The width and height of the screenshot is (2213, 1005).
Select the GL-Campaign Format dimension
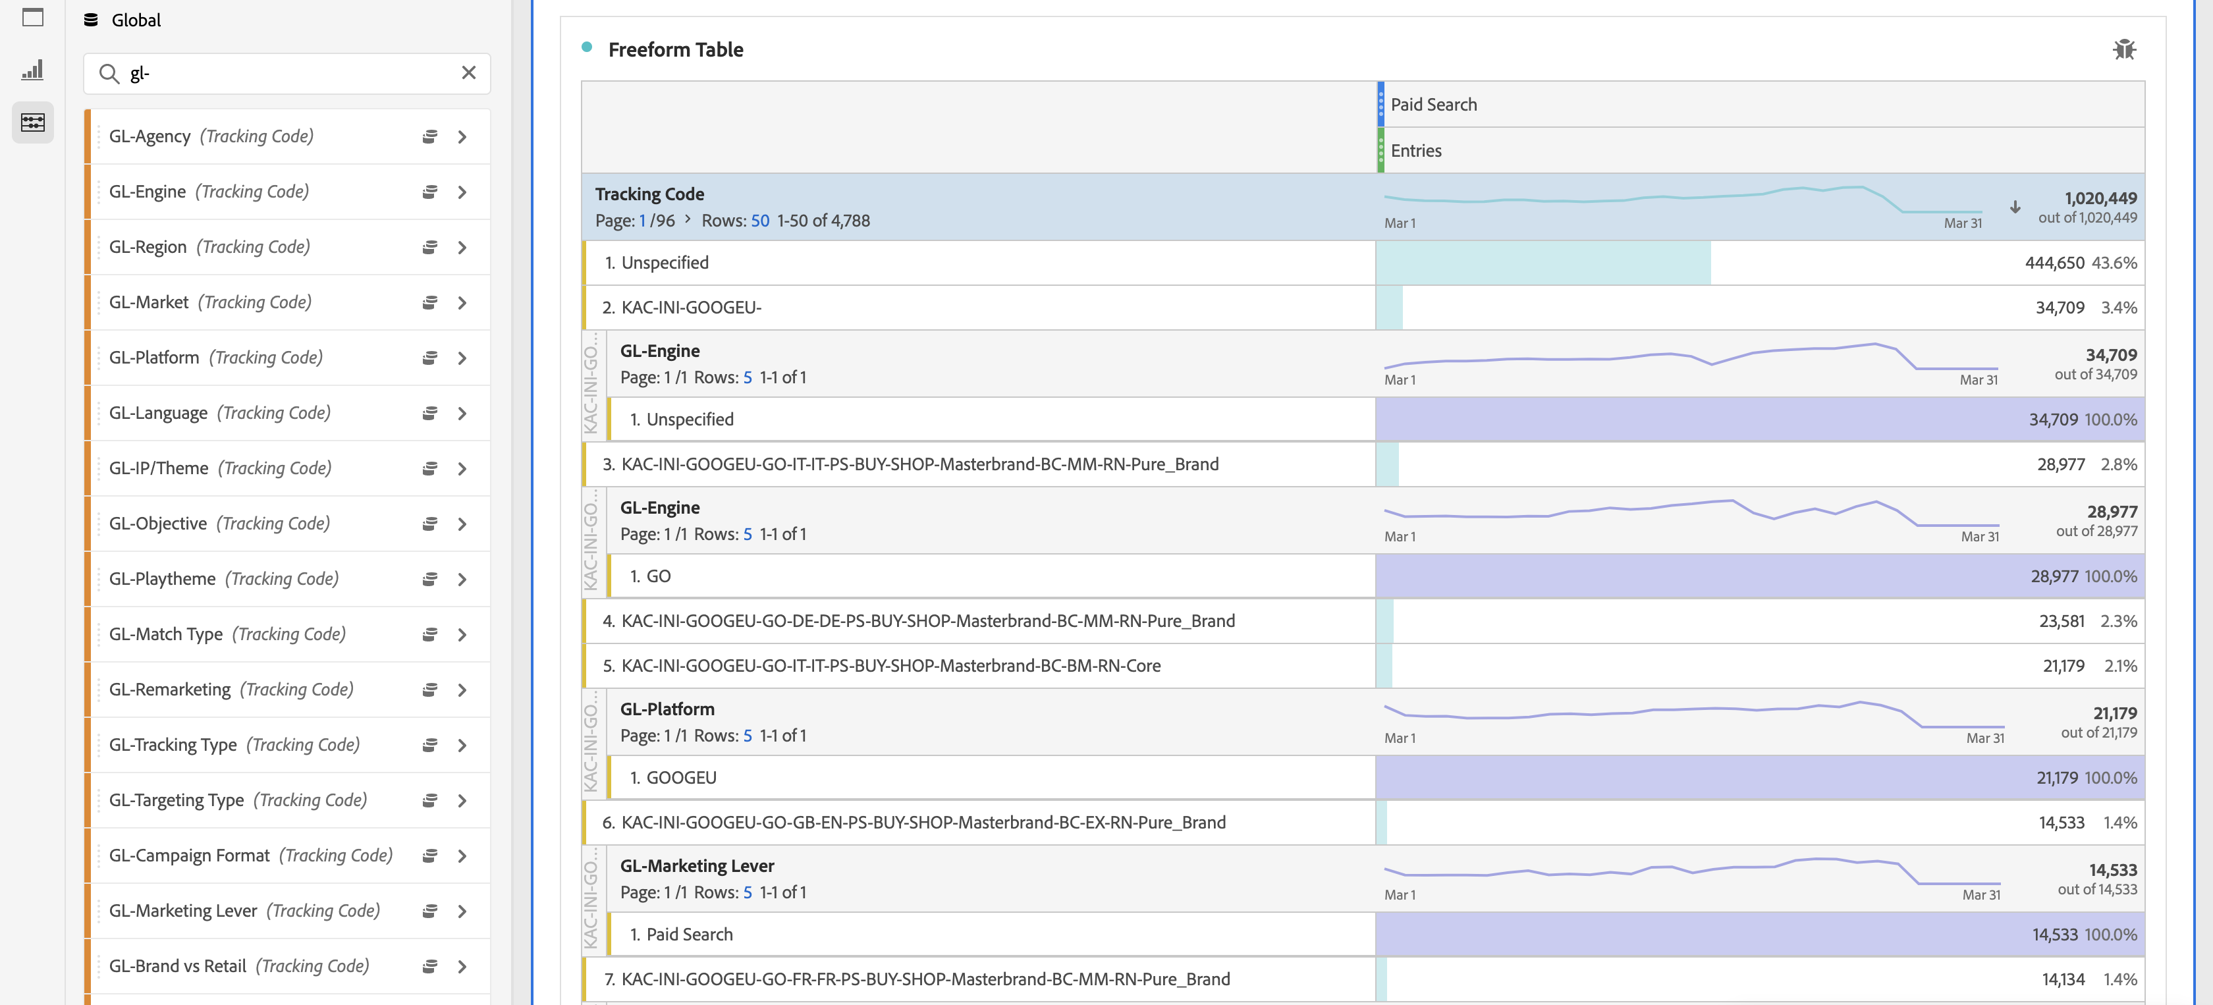click(x=189, y=856)
